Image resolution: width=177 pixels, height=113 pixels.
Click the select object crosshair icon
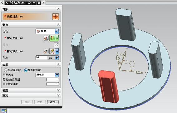[x=56, y=17]
